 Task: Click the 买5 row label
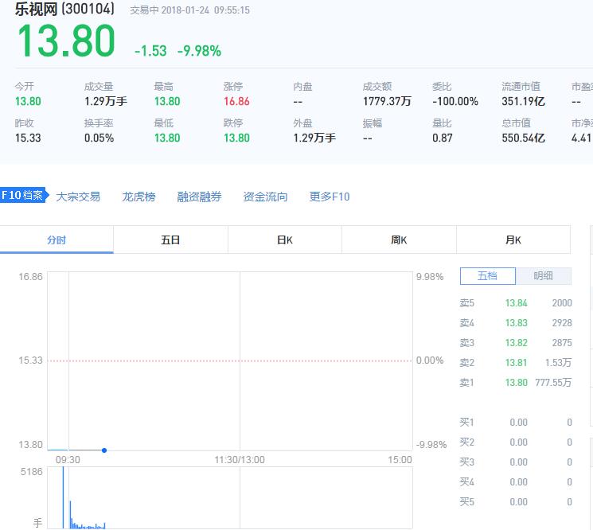click(466, 502)
